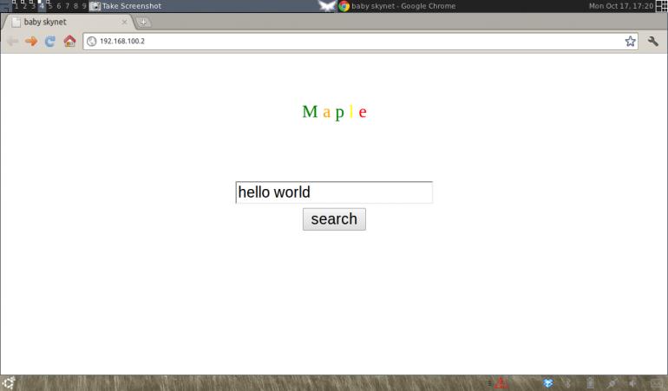The image size is (668, 391).
Task: Bookmark this page with the star icon
Action: pos(630,41)
